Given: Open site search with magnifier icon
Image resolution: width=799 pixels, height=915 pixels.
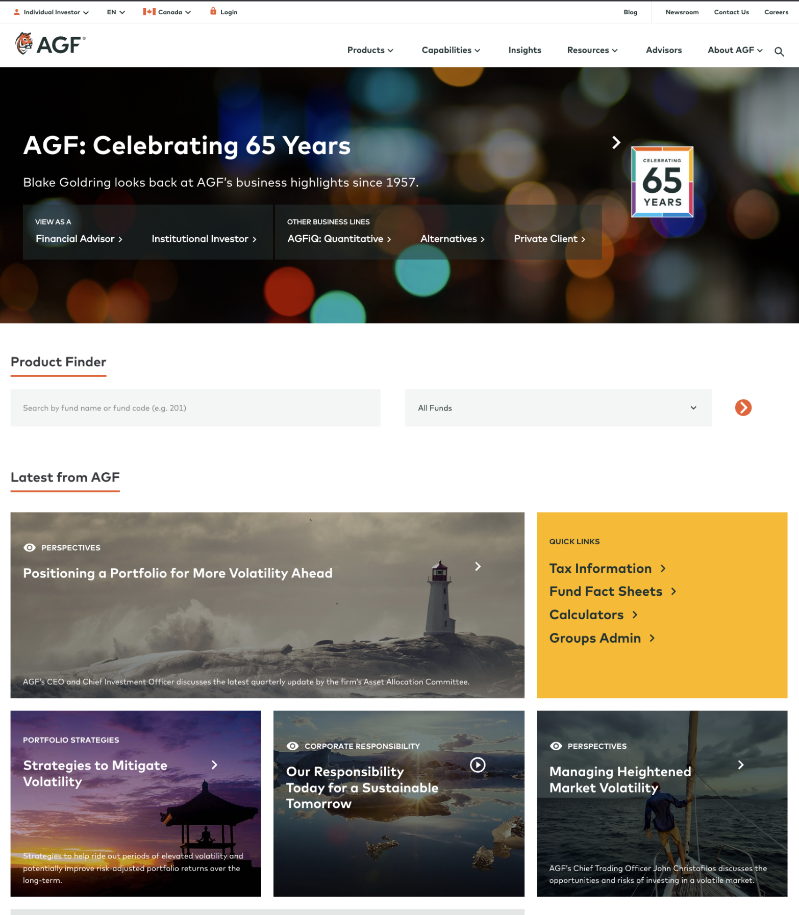Looking at the screenshot, I should pos(779,52).
